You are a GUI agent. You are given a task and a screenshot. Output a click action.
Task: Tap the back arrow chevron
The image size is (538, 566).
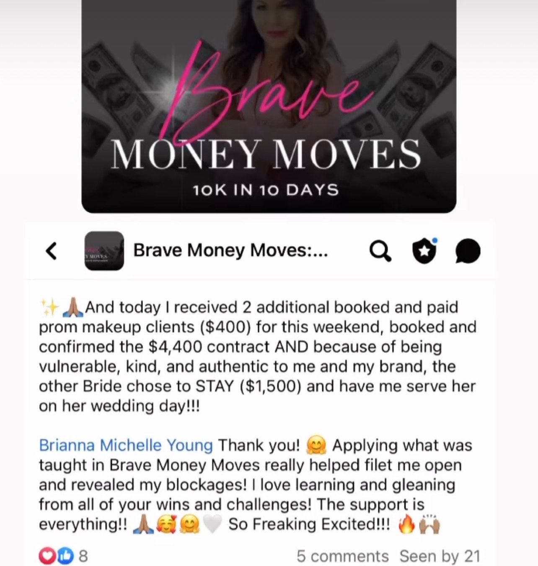[x=51, y=251]
